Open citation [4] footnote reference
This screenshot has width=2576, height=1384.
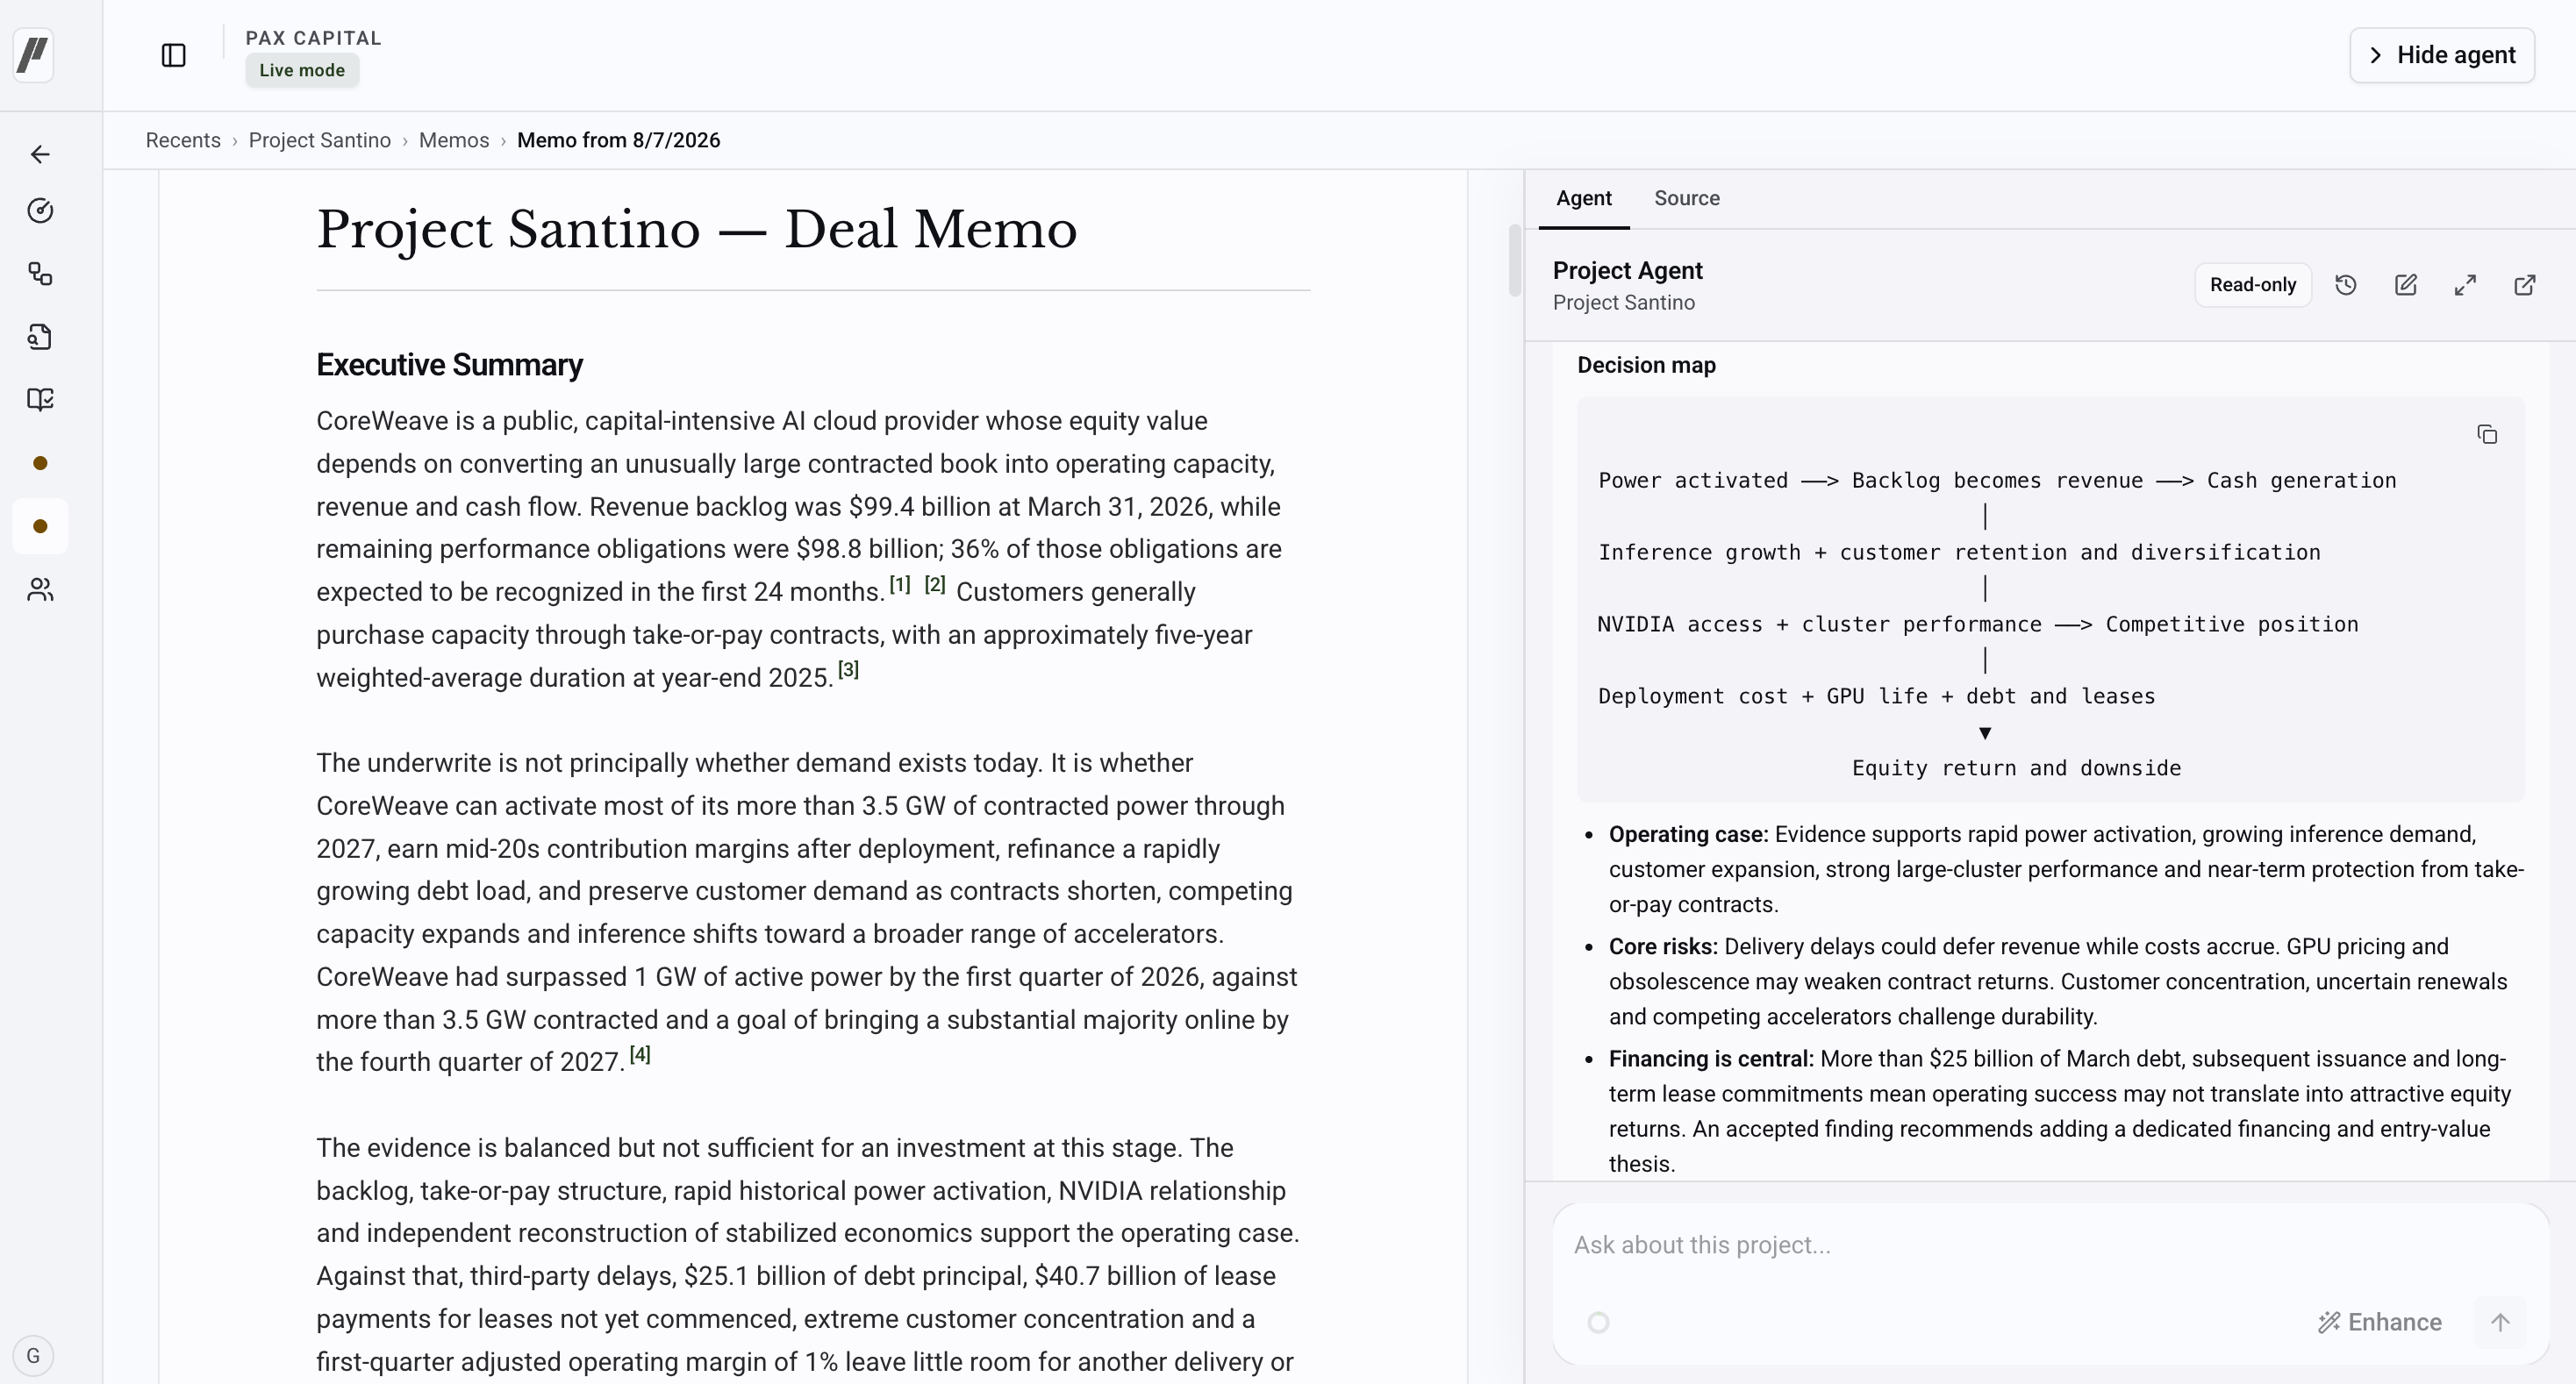pos(640,1054)
